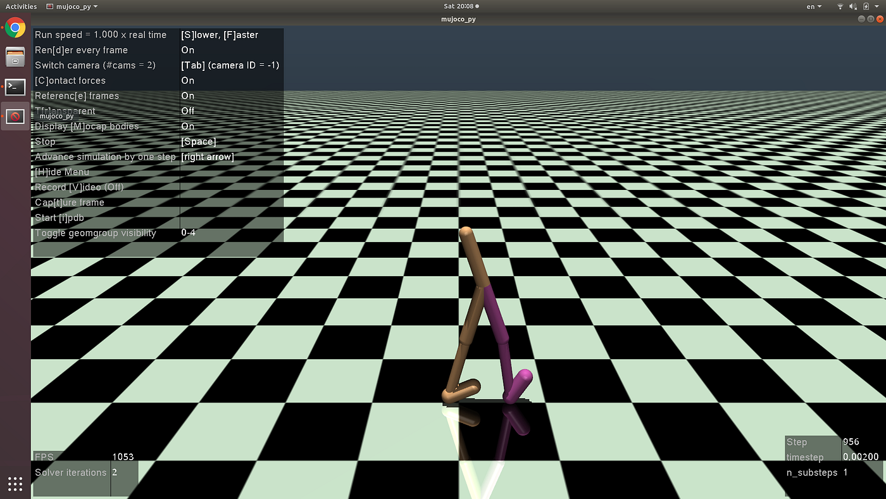The image size is (886, 499).
Task: Click 'Cap[t]ure frame' label
Action: (x=70, y=202)
